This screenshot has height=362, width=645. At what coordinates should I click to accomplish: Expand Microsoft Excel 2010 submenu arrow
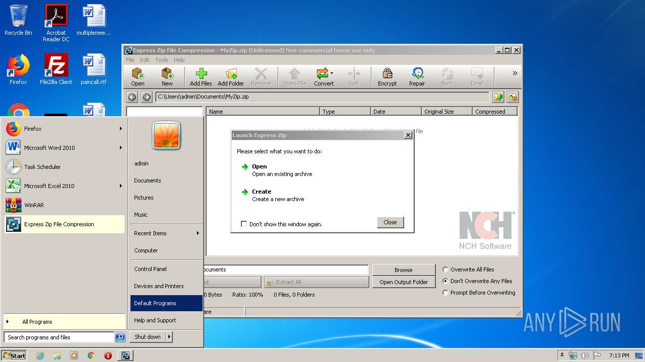coord(121,186)
